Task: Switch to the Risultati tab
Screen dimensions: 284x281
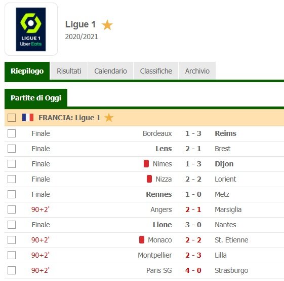Action: tap(69, 71)
